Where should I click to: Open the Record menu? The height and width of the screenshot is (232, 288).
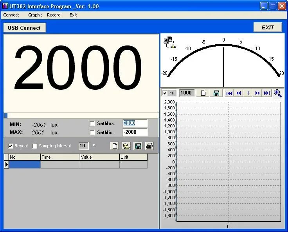[x=54, y=15]
